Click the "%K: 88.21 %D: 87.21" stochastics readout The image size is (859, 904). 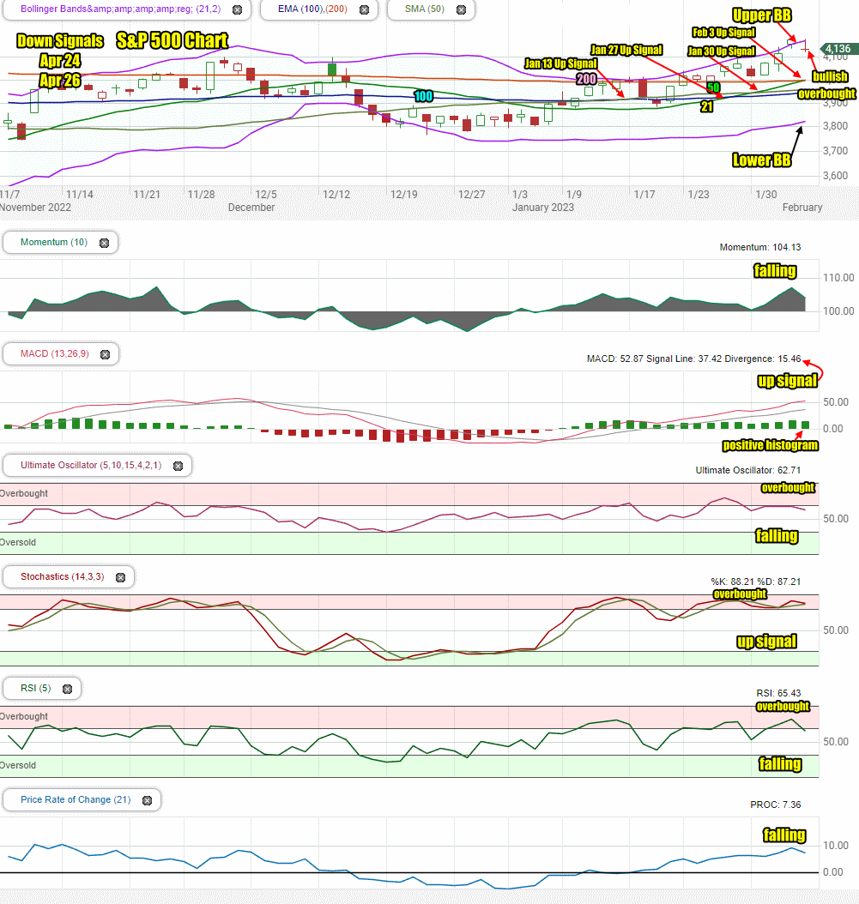(756, 582)
